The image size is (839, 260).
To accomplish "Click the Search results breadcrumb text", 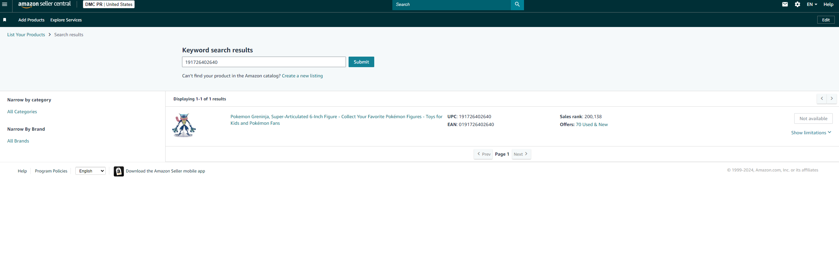I will pyautogui.click(x=69, y=35).
